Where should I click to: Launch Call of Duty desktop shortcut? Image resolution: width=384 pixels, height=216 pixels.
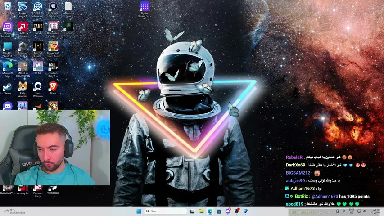53,70
